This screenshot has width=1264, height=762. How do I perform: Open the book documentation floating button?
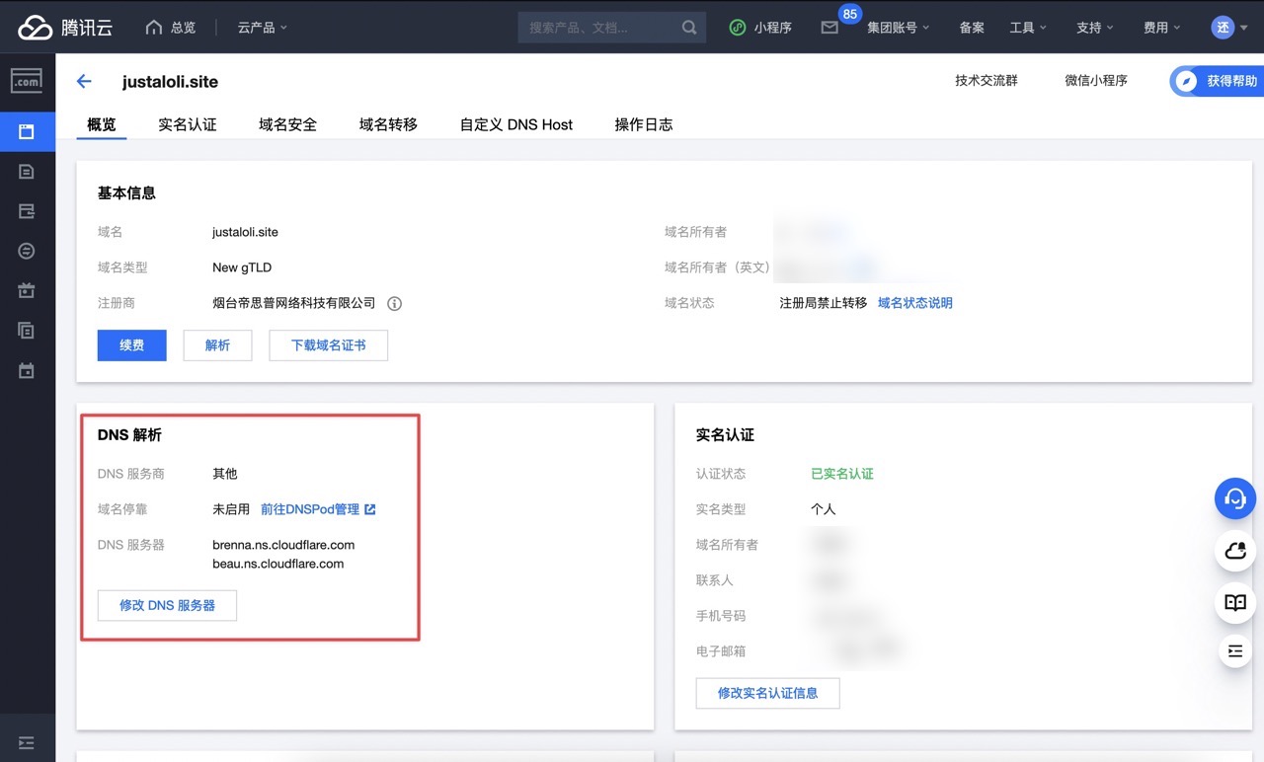pyautogui.click(x=1235, y=601)
